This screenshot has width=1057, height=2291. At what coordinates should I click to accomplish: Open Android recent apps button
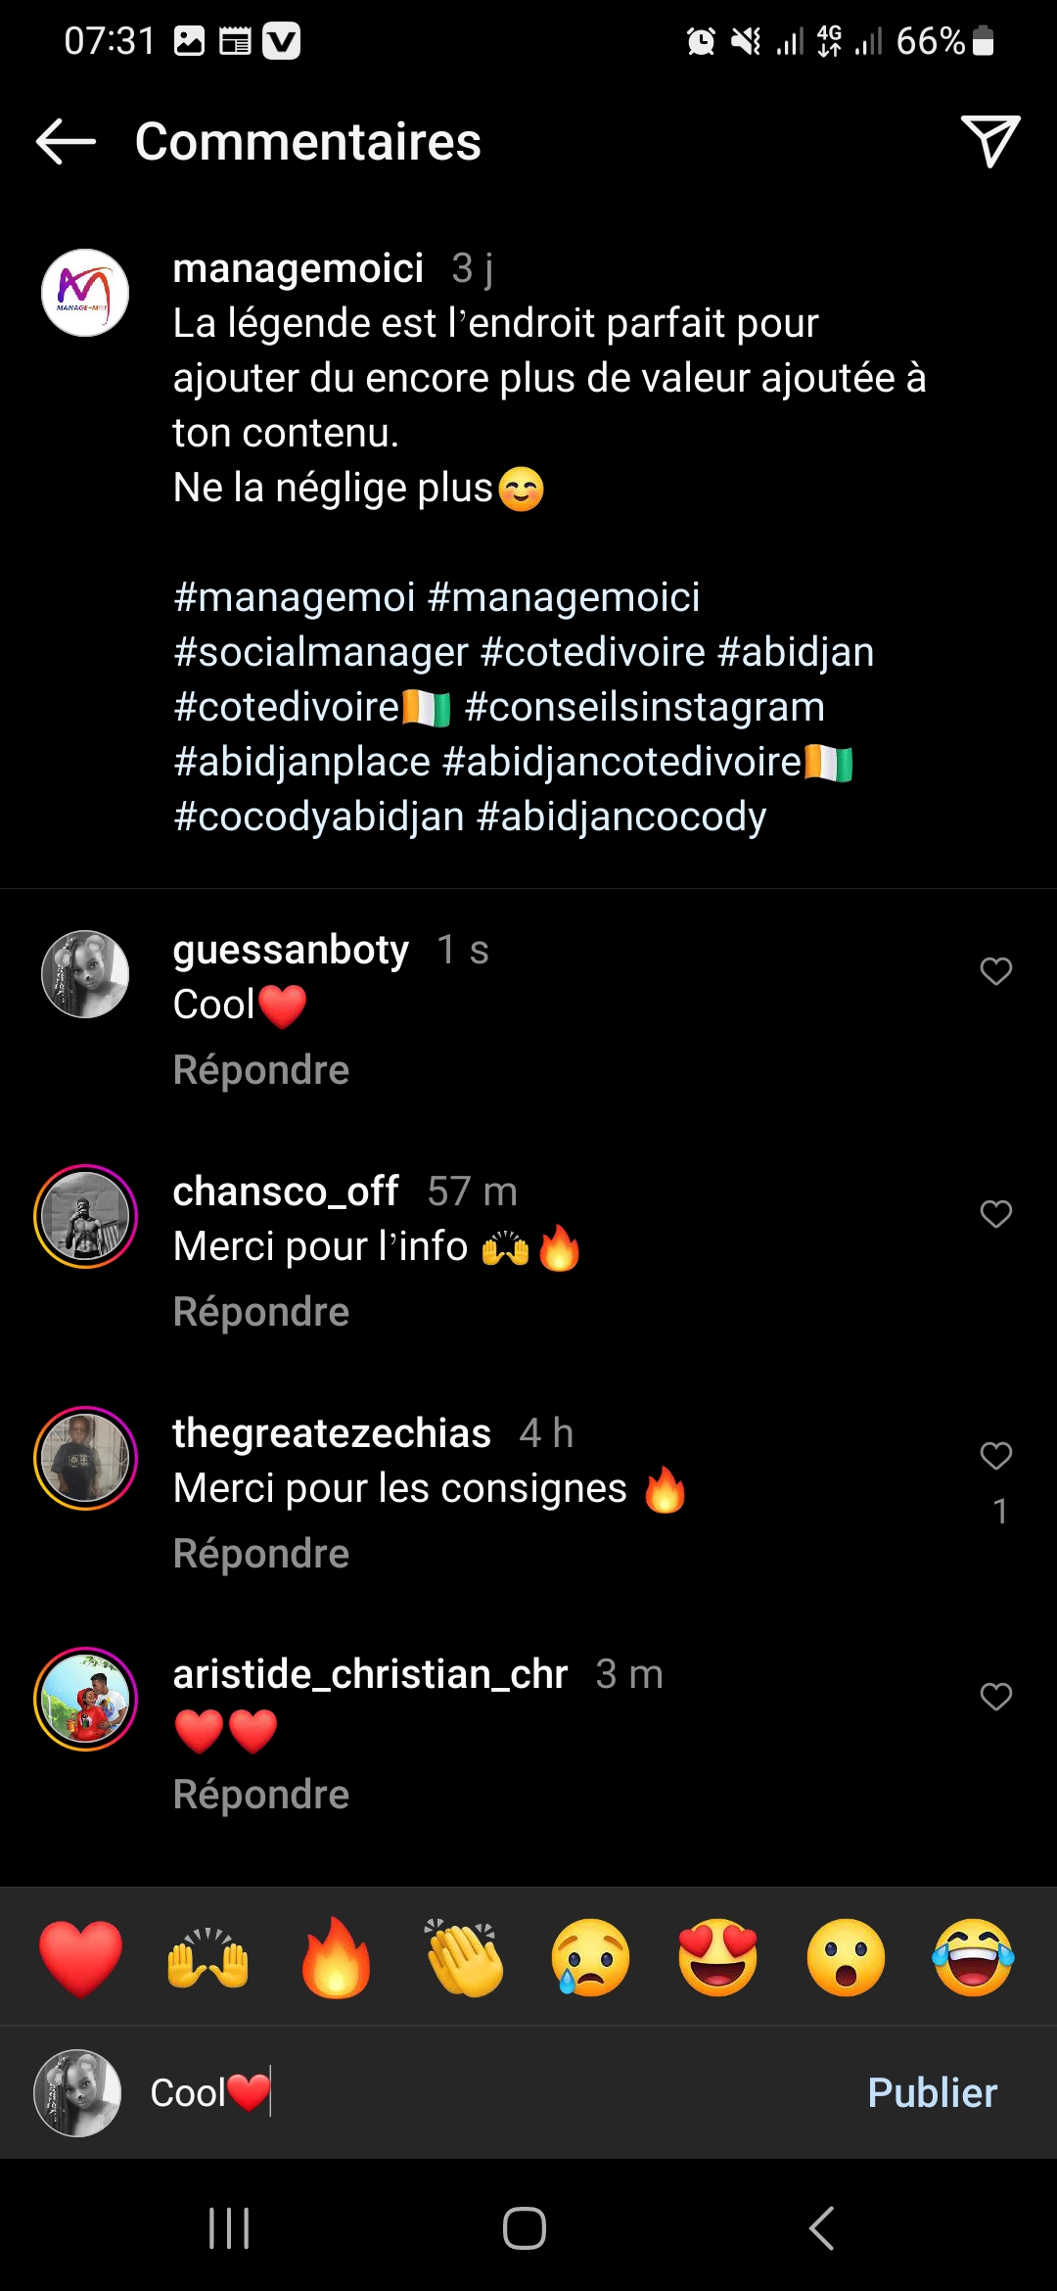click(229, 2228)
